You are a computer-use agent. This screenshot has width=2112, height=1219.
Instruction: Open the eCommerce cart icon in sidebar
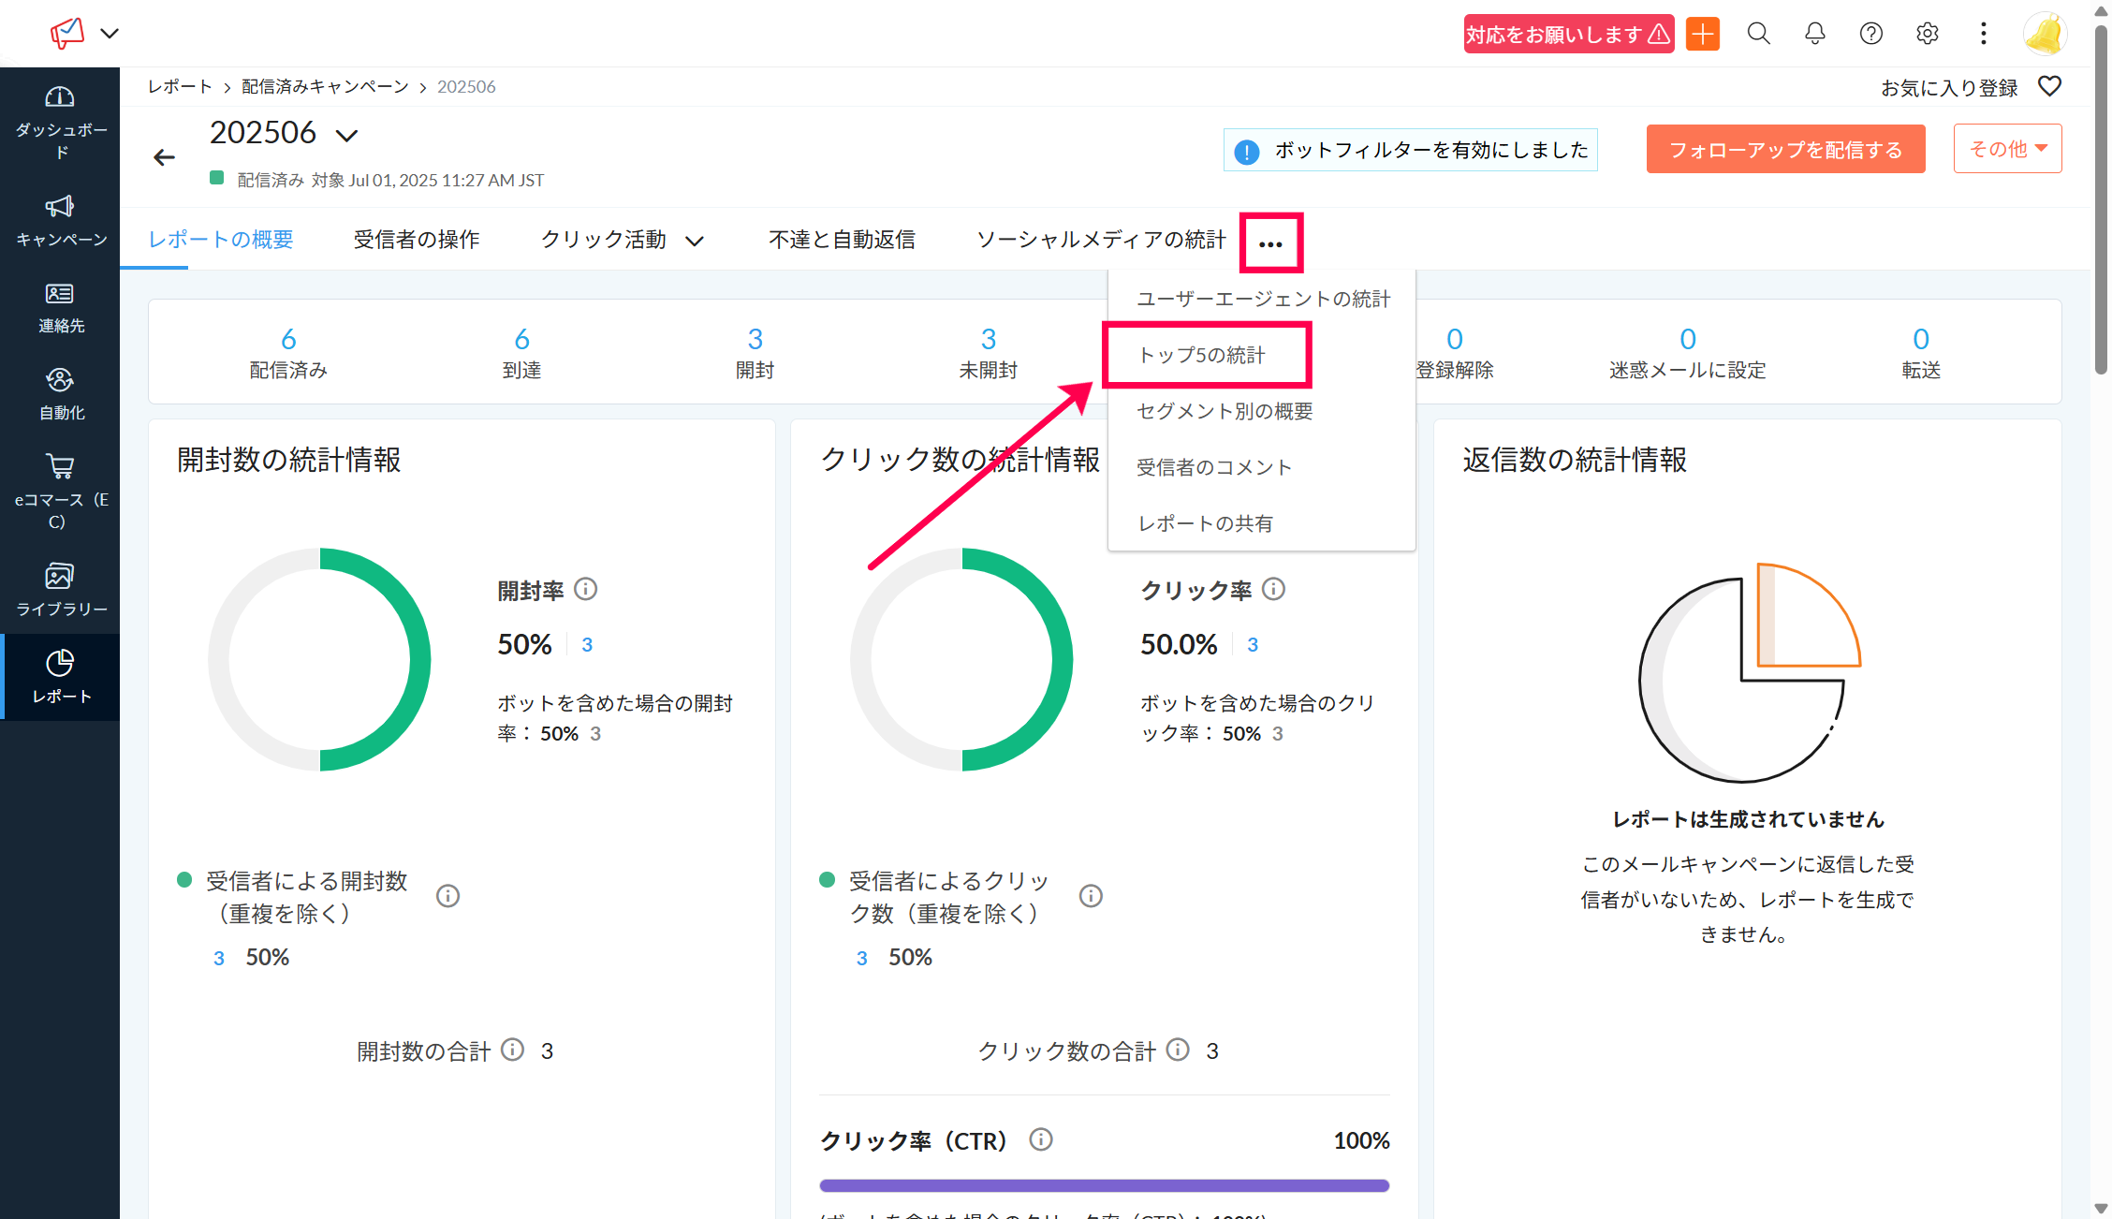coord(60,466)
